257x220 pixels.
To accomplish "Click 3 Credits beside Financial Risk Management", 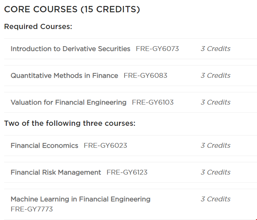I will coord(216,172).
